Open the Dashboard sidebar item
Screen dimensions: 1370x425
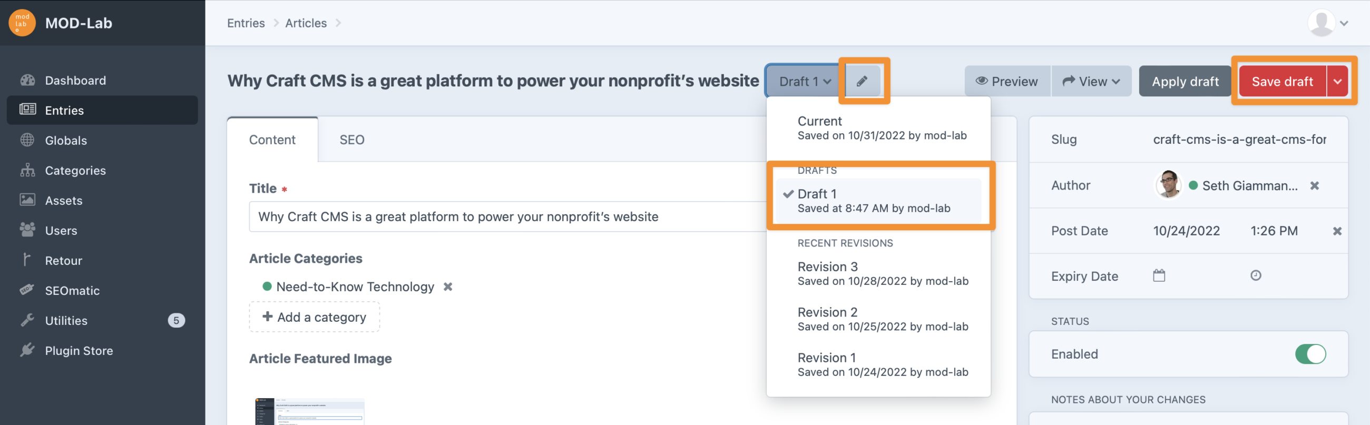[102, 80]
